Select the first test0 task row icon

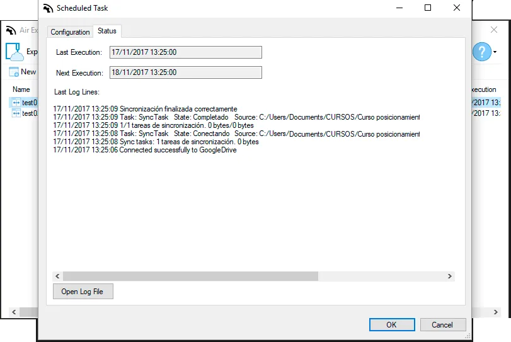point(16,103)
